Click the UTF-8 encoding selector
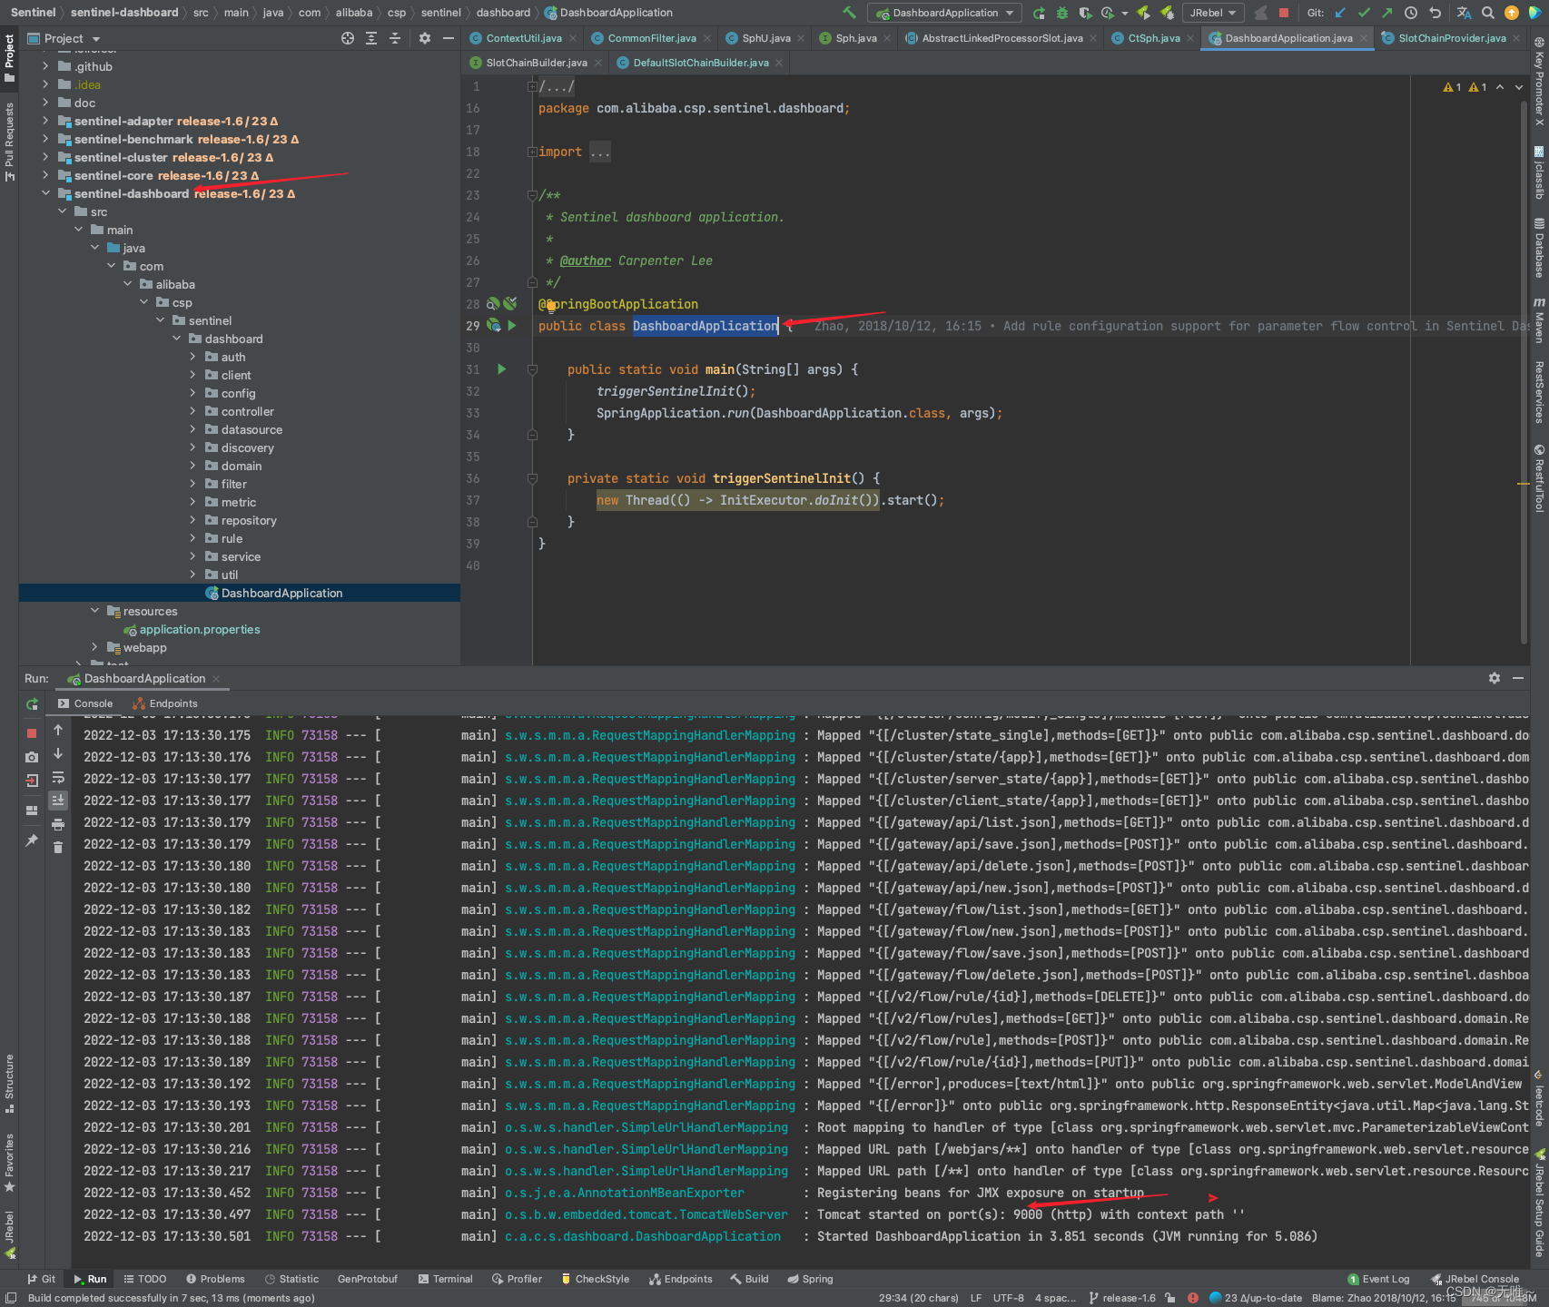Viewport: 1549px width, 1307px height. coord(1008,1298)
